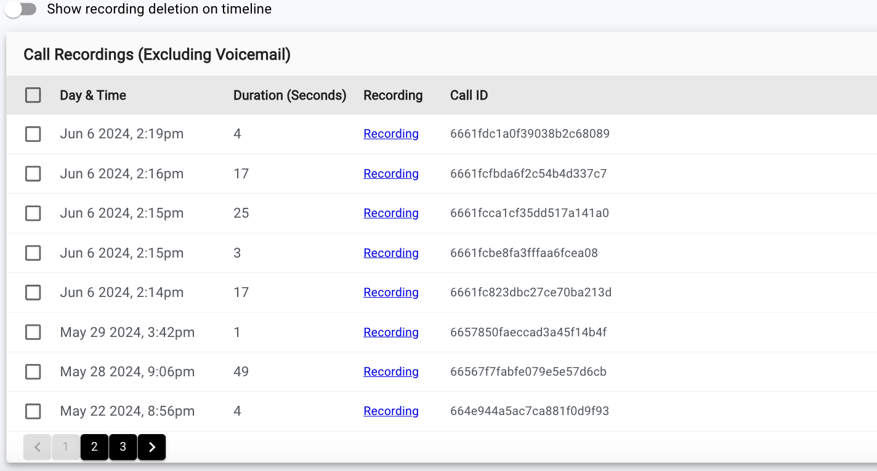
Task: Click the May 22 2024, 8:56pm date cell
Action: pyautogui.click(x=127, y=411)
